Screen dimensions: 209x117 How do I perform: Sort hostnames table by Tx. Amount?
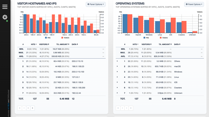tap(63, 44)
